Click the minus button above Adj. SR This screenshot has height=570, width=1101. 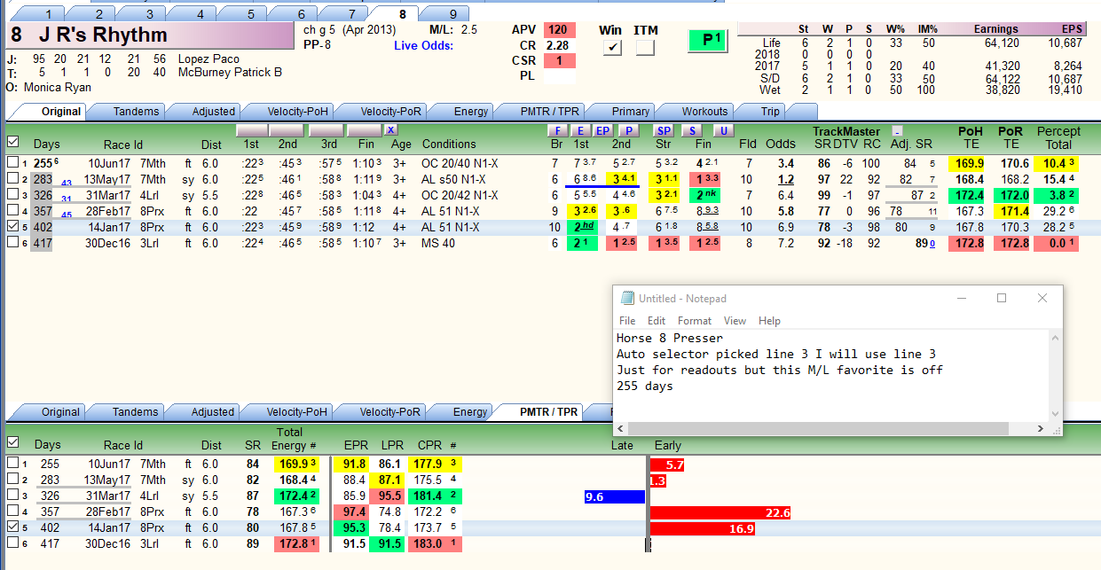pyautogui.click(x=897, y=131)
